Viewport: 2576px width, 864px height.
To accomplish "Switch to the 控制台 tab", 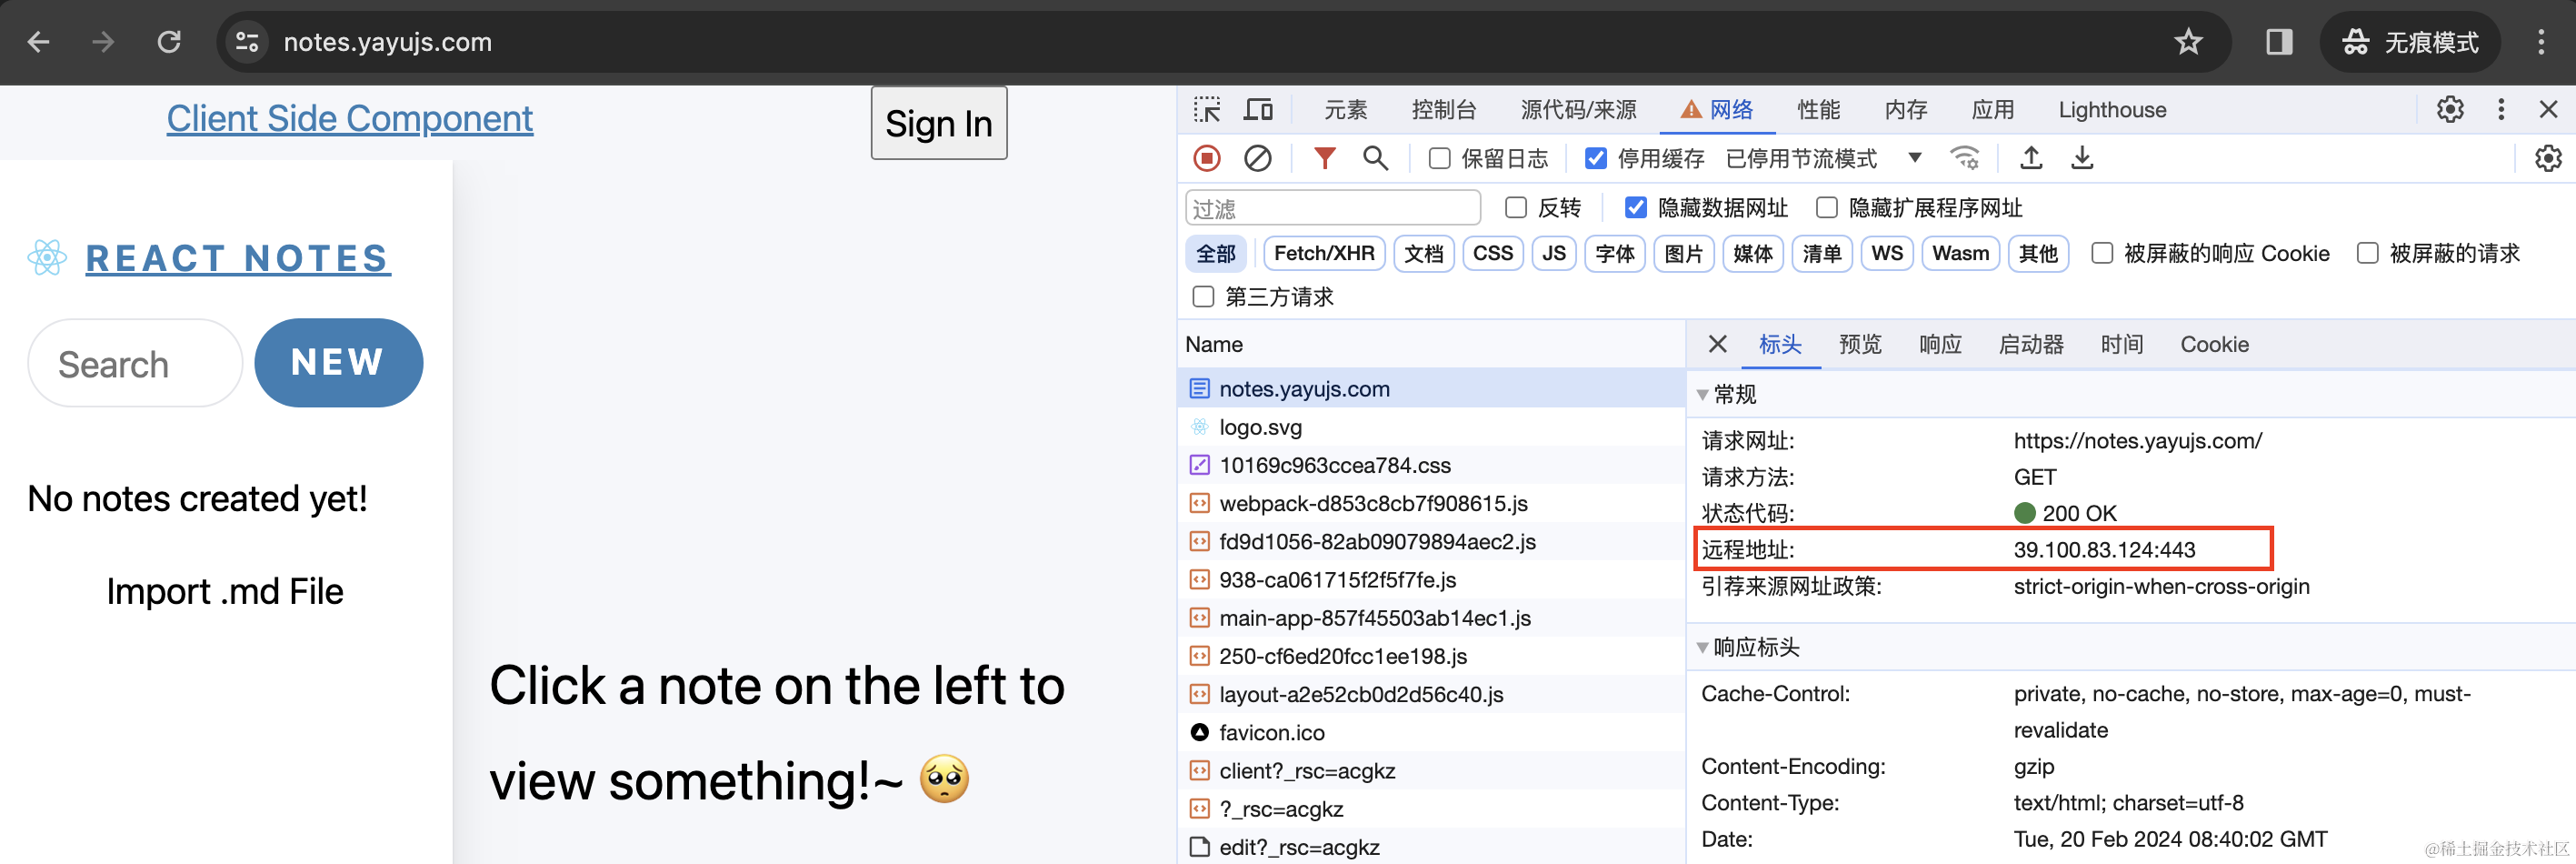I will point(1443,110).
